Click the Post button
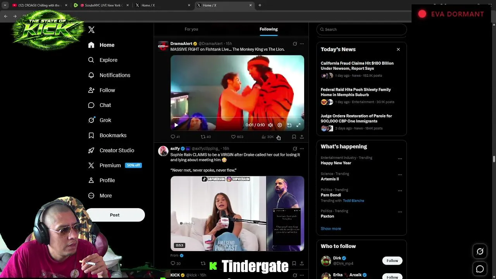 click(x=115, y=215)
